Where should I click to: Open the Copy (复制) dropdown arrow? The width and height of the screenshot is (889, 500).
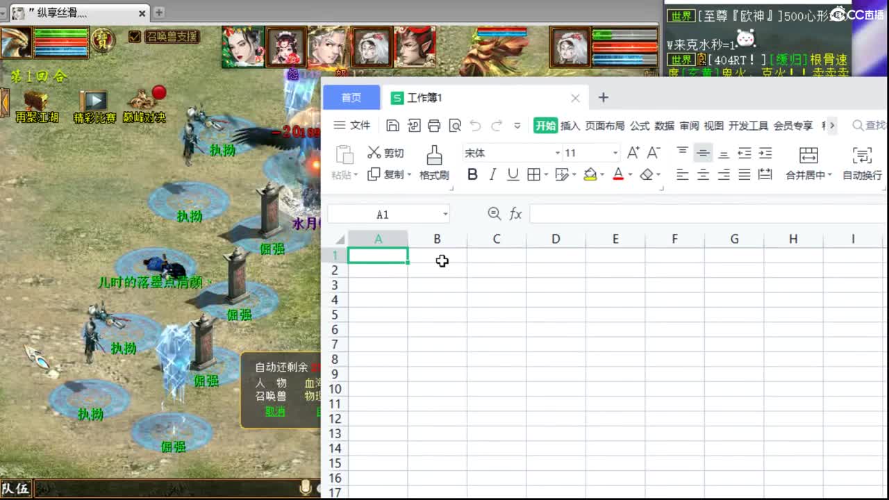[x=410, y=175]
